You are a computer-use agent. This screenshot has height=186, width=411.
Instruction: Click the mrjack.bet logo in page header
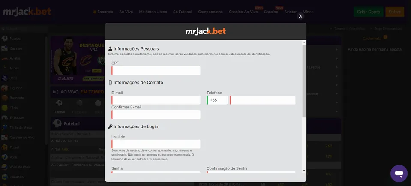coord(27,12)
